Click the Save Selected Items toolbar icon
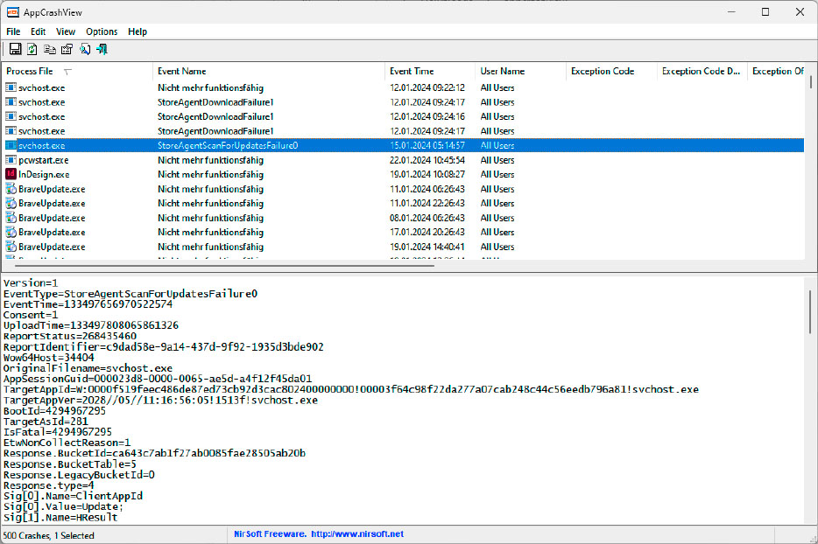The width and height of the screenshot is (818, 544). click(x=15, y=49)
